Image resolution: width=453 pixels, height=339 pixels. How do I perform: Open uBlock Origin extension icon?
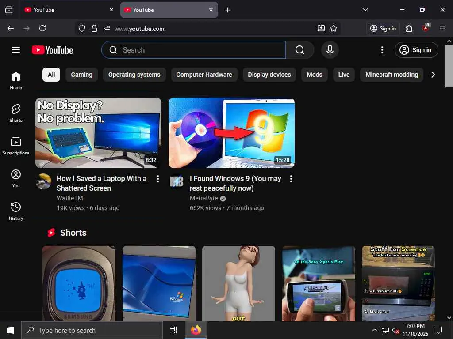426,28
